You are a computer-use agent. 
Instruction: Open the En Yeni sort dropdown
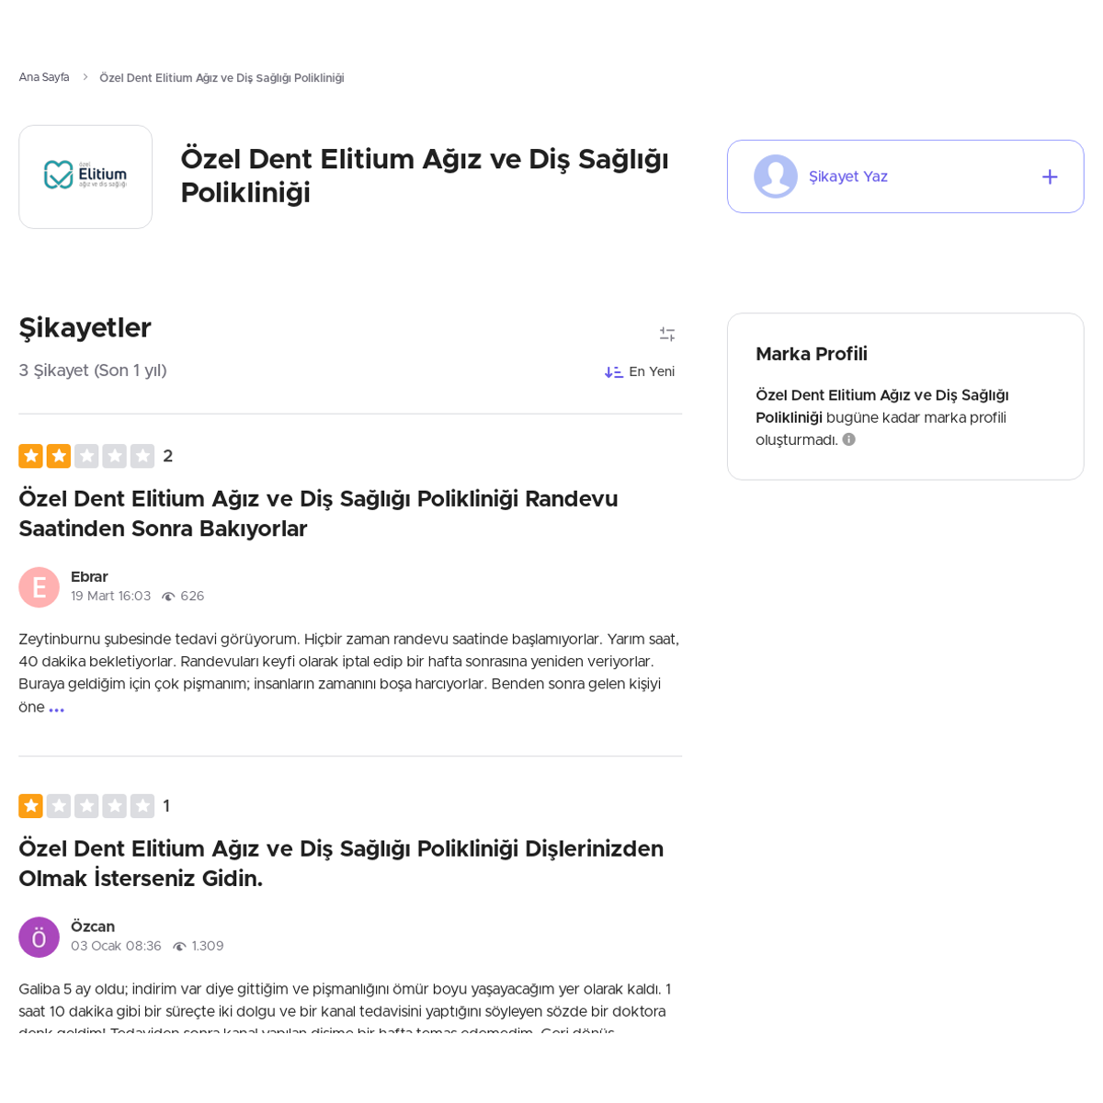(x=640, y=371)
